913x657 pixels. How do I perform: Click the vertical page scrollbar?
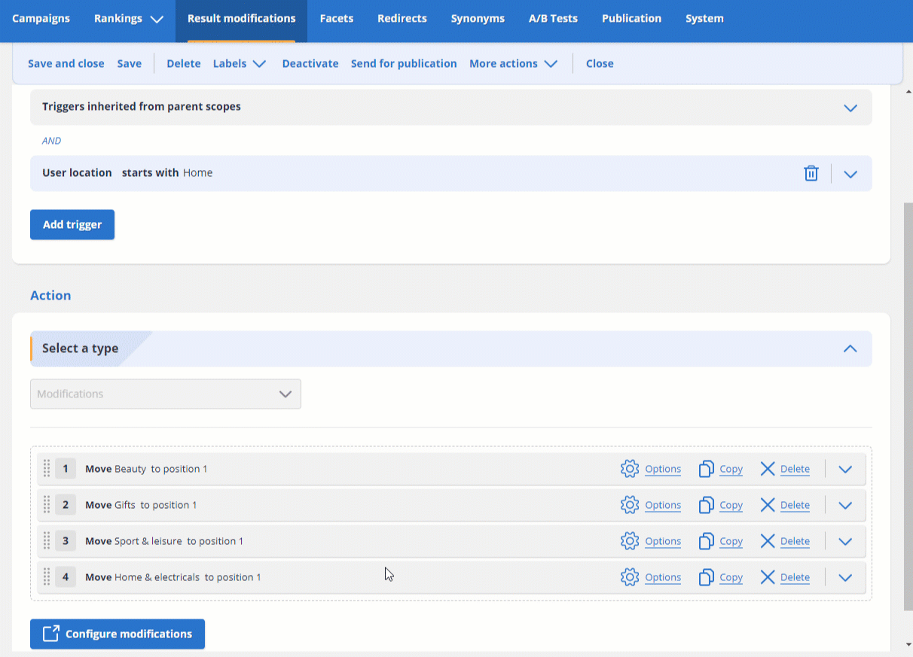(x=908, y=406)
